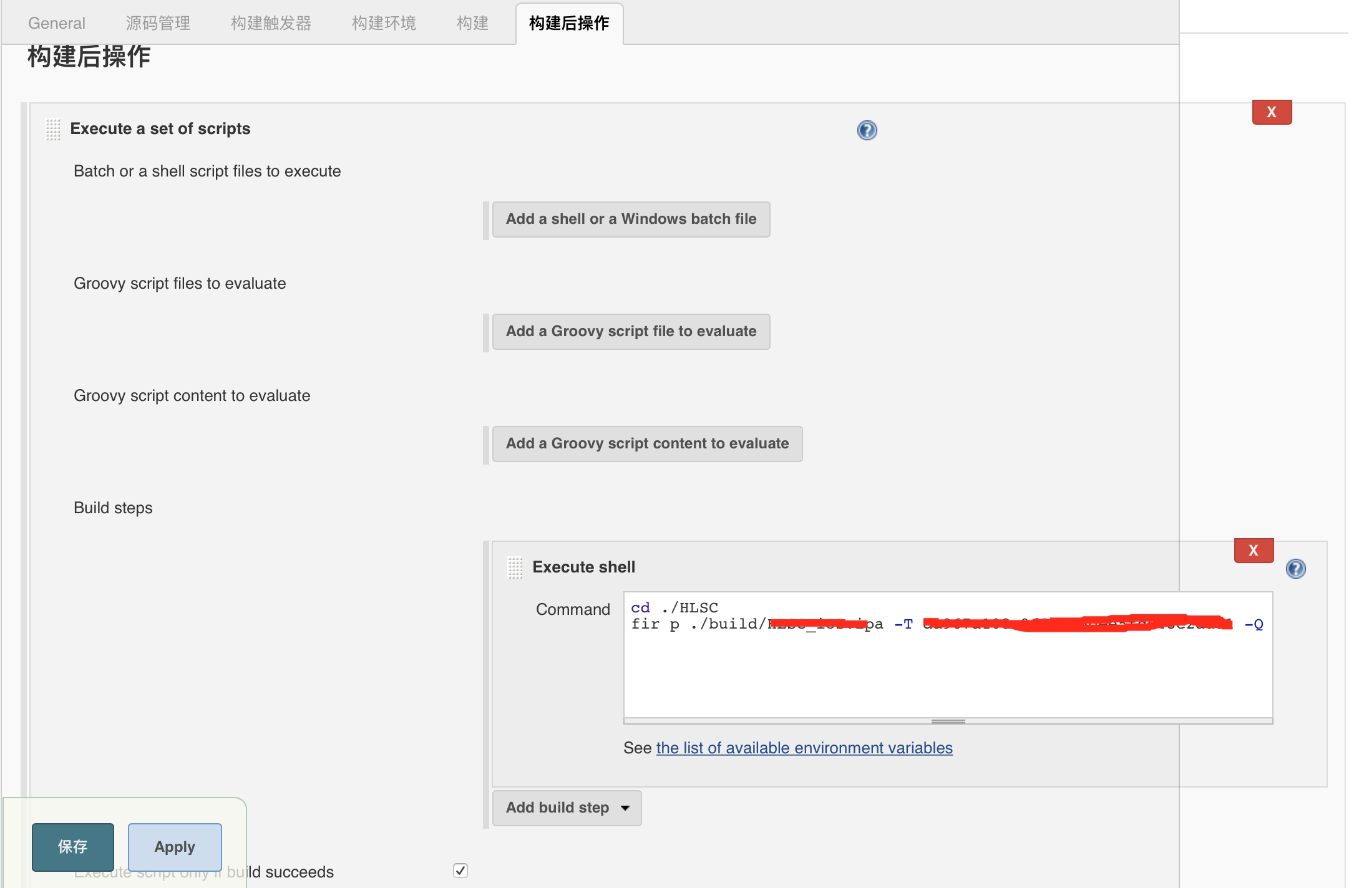Open help for Execute a set of scripts

pos(867,130)
